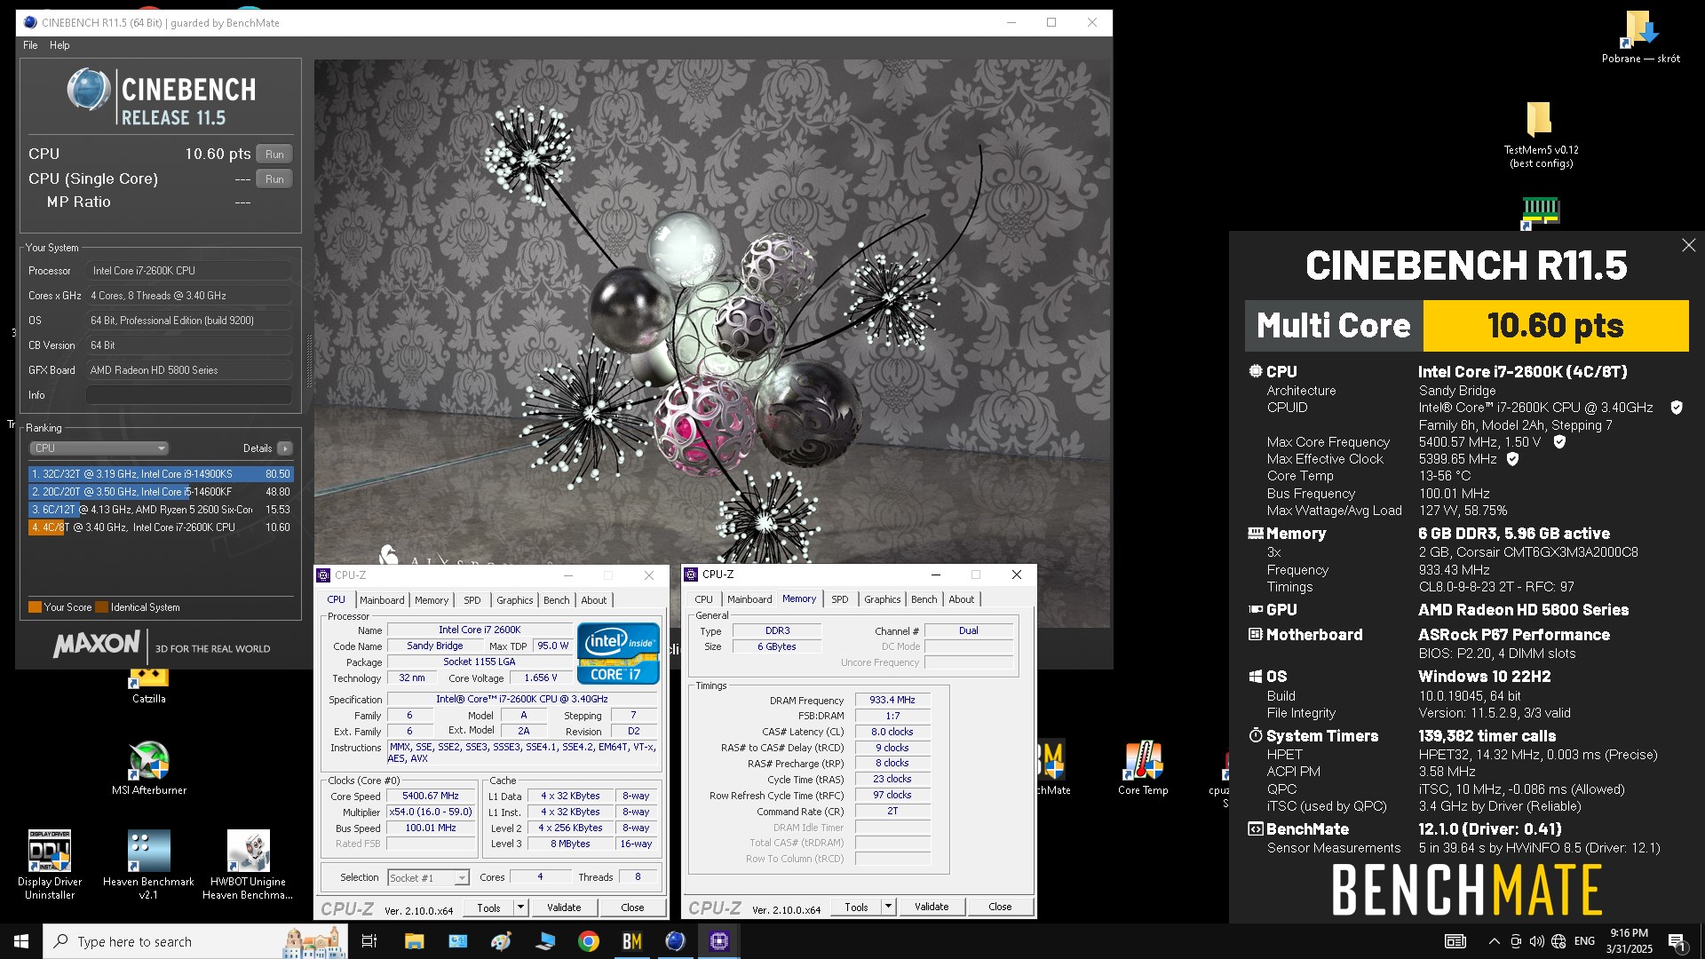Expand ranking Details arrow button
This screenshot has height=959, width=1705.
284,448
